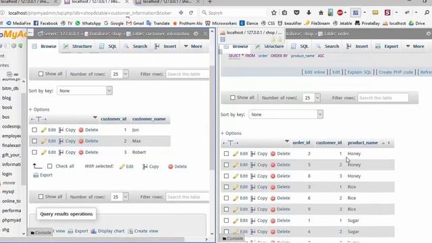Screen dimensions: 432x243
Task: Expand More menu in order panel tabs
Action: coord(415,47)
